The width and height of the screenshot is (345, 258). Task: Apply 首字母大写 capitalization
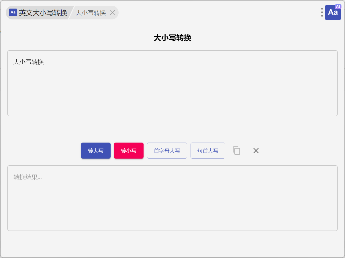pos(167,151)
